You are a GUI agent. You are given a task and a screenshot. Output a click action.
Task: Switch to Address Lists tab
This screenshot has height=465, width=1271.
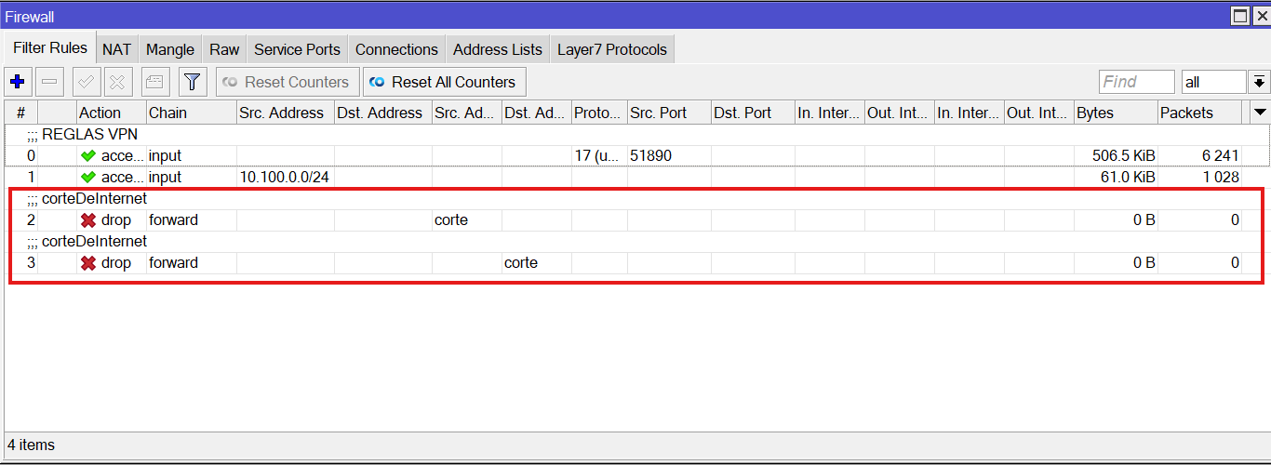click(498, 49)
